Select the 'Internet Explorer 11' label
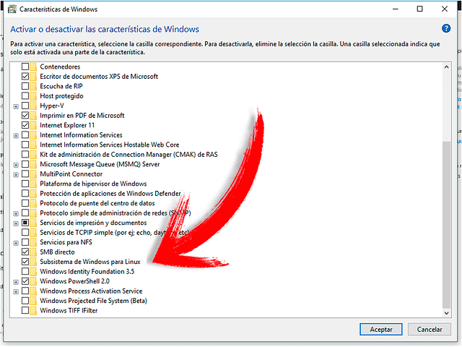 [x=67, y=125]
